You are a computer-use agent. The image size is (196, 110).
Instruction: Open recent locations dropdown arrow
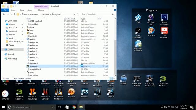(x=11, y=14)
